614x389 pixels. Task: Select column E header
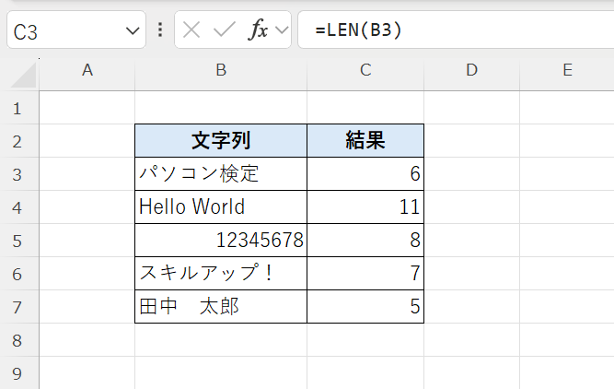(566, 71)
